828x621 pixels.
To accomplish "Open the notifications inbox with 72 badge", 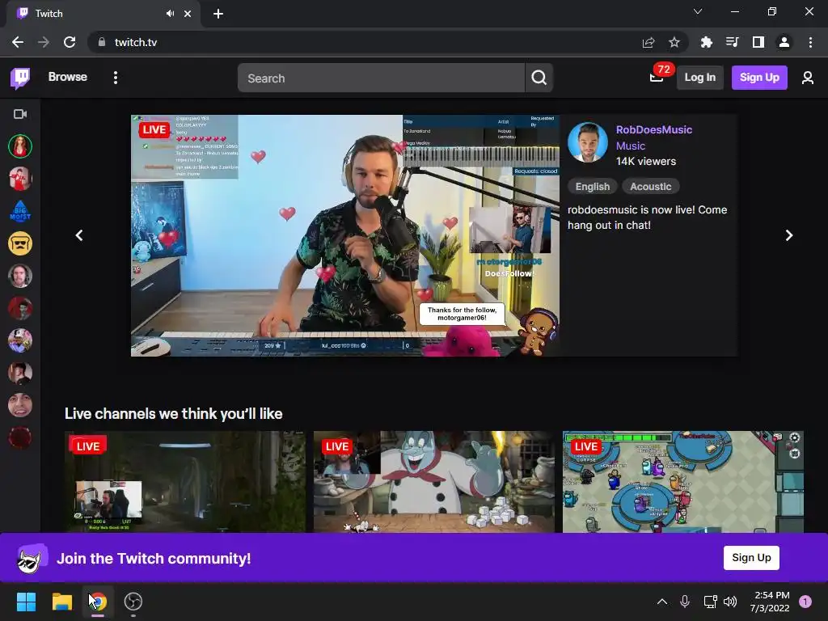I will tap(657, 78).
